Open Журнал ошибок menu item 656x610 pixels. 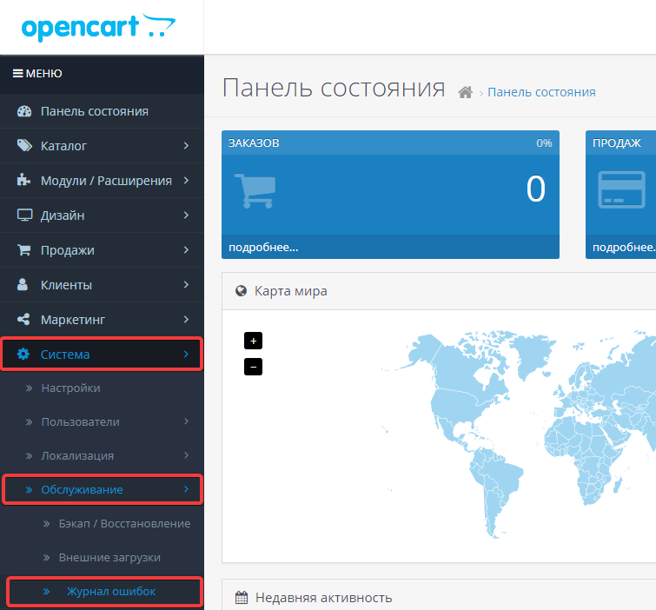[110, 592]
